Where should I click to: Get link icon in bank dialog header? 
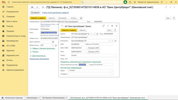(x=103, y=26)
